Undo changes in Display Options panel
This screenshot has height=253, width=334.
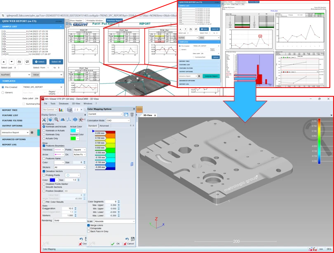tap(81, 239)
